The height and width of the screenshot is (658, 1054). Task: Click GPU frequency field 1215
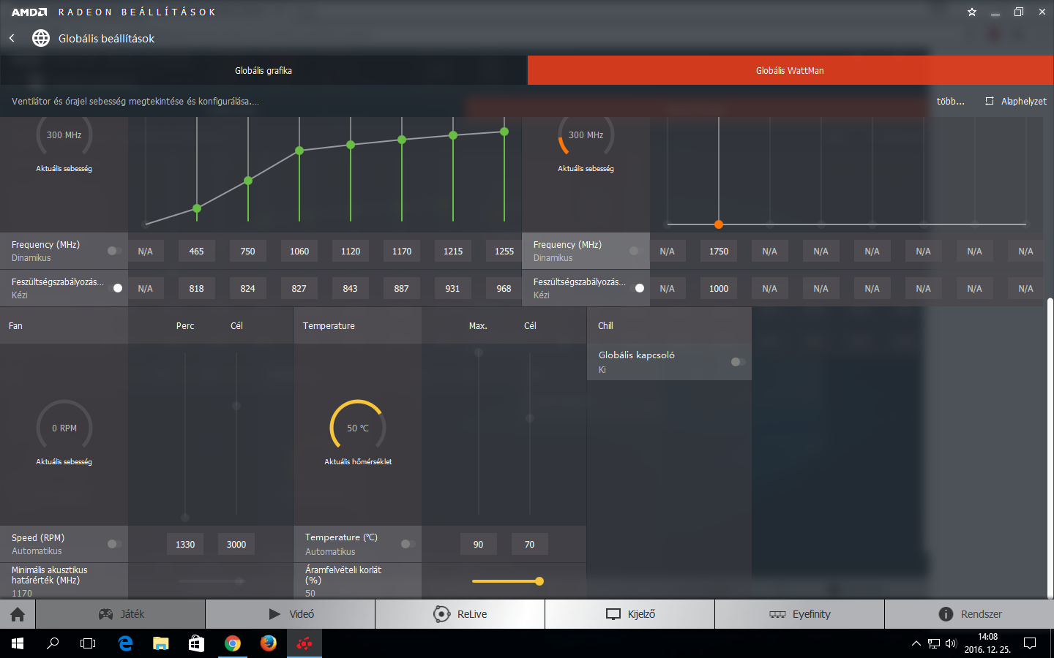tap(452, 251)
